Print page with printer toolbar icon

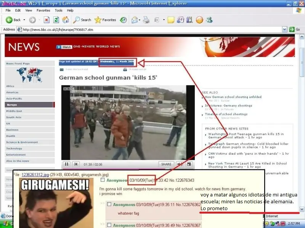146,20
